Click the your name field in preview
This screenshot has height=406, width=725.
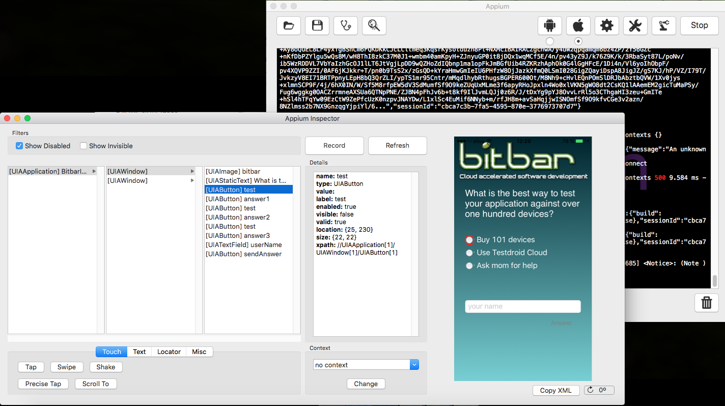tap(523, 306)
